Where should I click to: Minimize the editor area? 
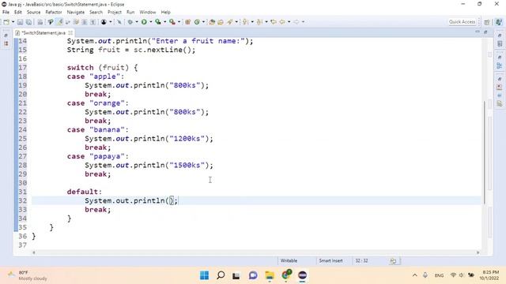point(478,32)
